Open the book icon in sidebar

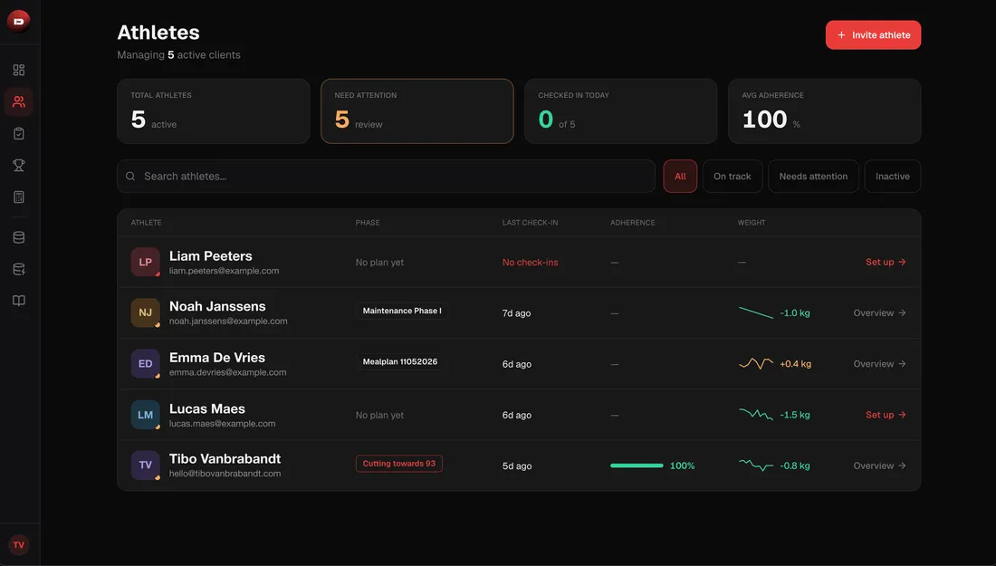click(19, 301)
